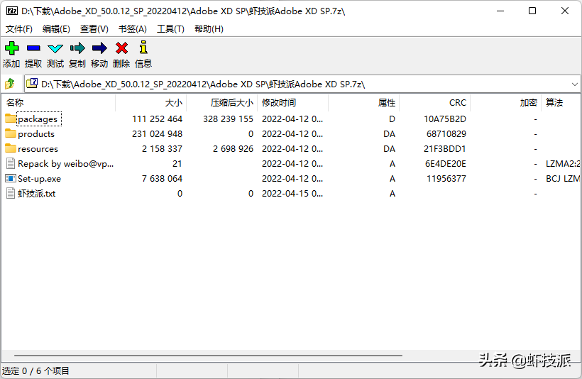This screenshot has width=582, height=379.
Task: Sort by 名称 column header
Action: 58,103
